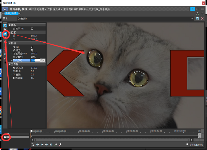Click the add plug-in fx icon
Screen dimensions: 207x150
tap(198, 13)
